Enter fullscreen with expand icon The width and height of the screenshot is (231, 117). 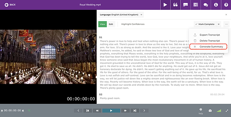(227, 111)
